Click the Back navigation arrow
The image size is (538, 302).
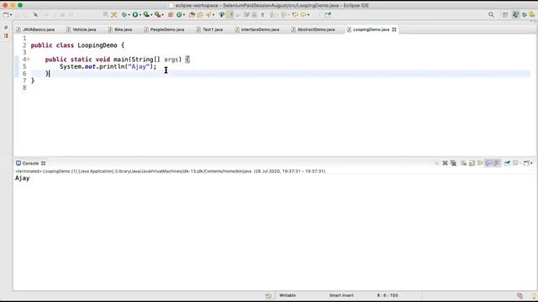pyautogui.click(x=295, y=15)
